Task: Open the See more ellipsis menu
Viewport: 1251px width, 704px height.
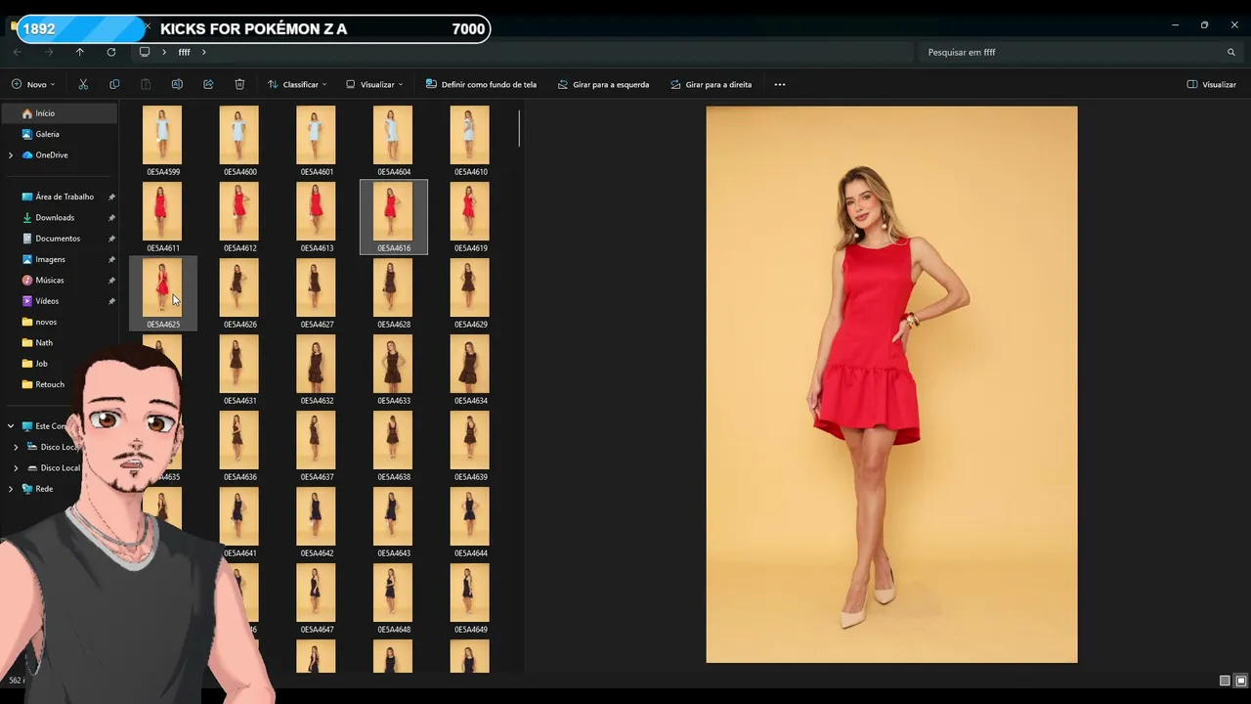Action: click(x=780, y=84)
